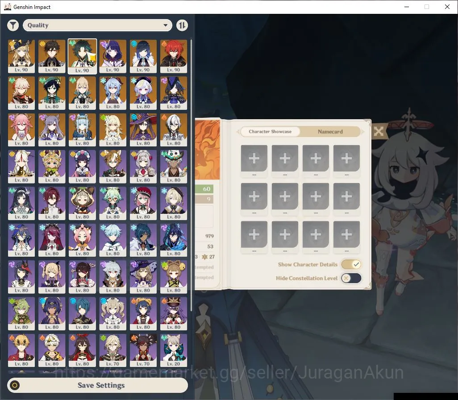Select Barbara's character portrait
Viewport: 458px width, 400px height.
point(113,314)
